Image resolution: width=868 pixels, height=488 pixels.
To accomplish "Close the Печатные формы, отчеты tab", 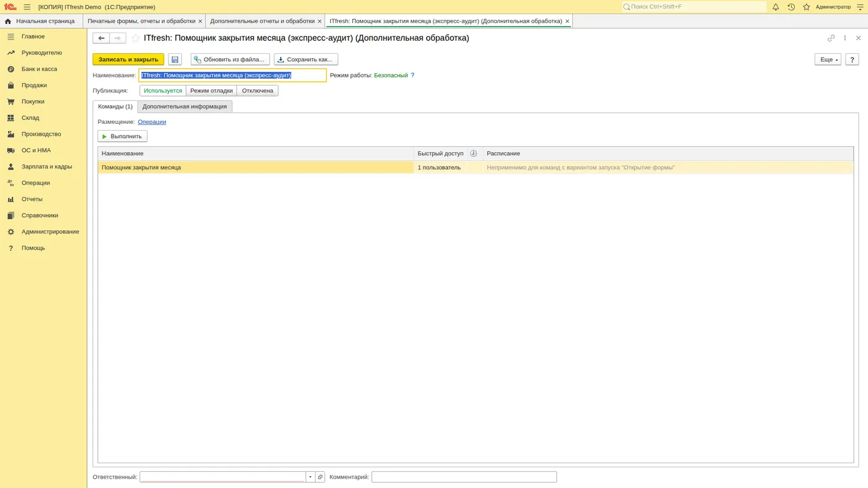I will coord(200,21).
